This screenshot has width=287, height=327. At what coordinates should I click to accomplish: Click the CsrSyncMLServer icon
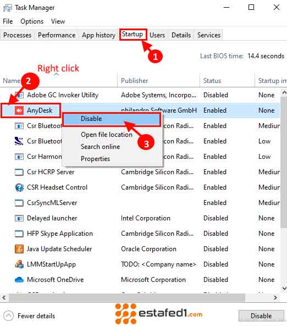pos(19,203)
